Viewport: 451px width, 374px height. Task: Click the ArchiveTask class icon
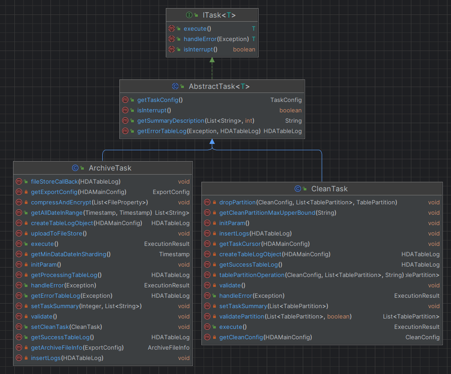click(75, 168)
